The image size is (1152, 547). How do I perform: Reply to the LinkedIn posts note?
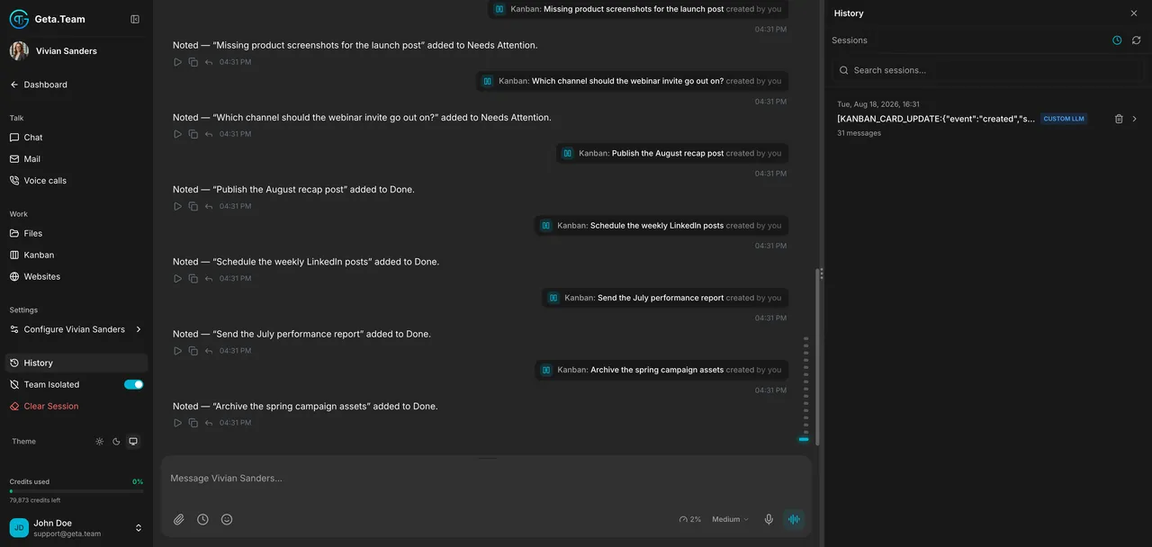(209, 279)
